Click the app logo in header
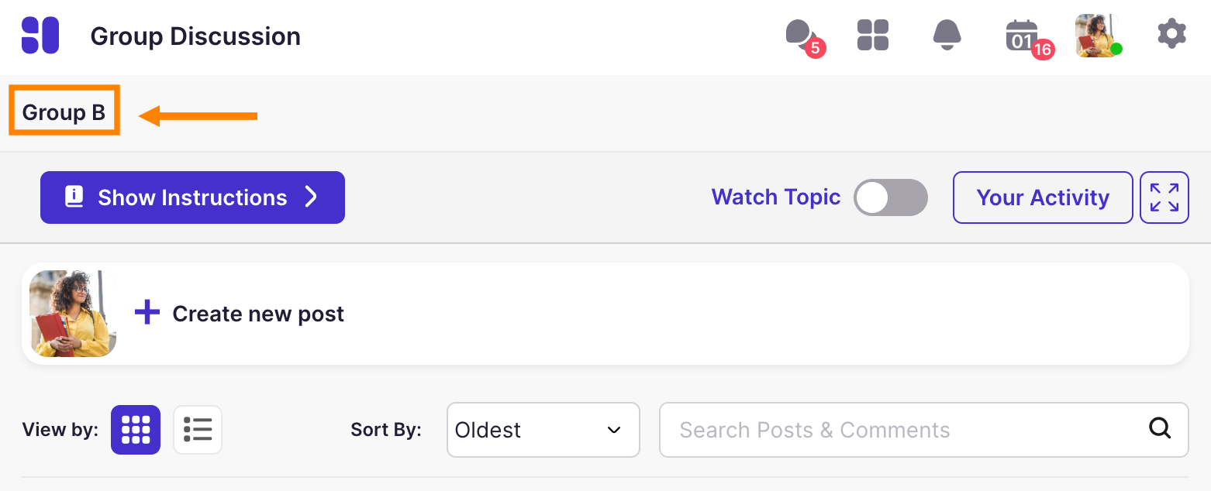The height and width of the screenshot is (491, 1211). point(40,36)
